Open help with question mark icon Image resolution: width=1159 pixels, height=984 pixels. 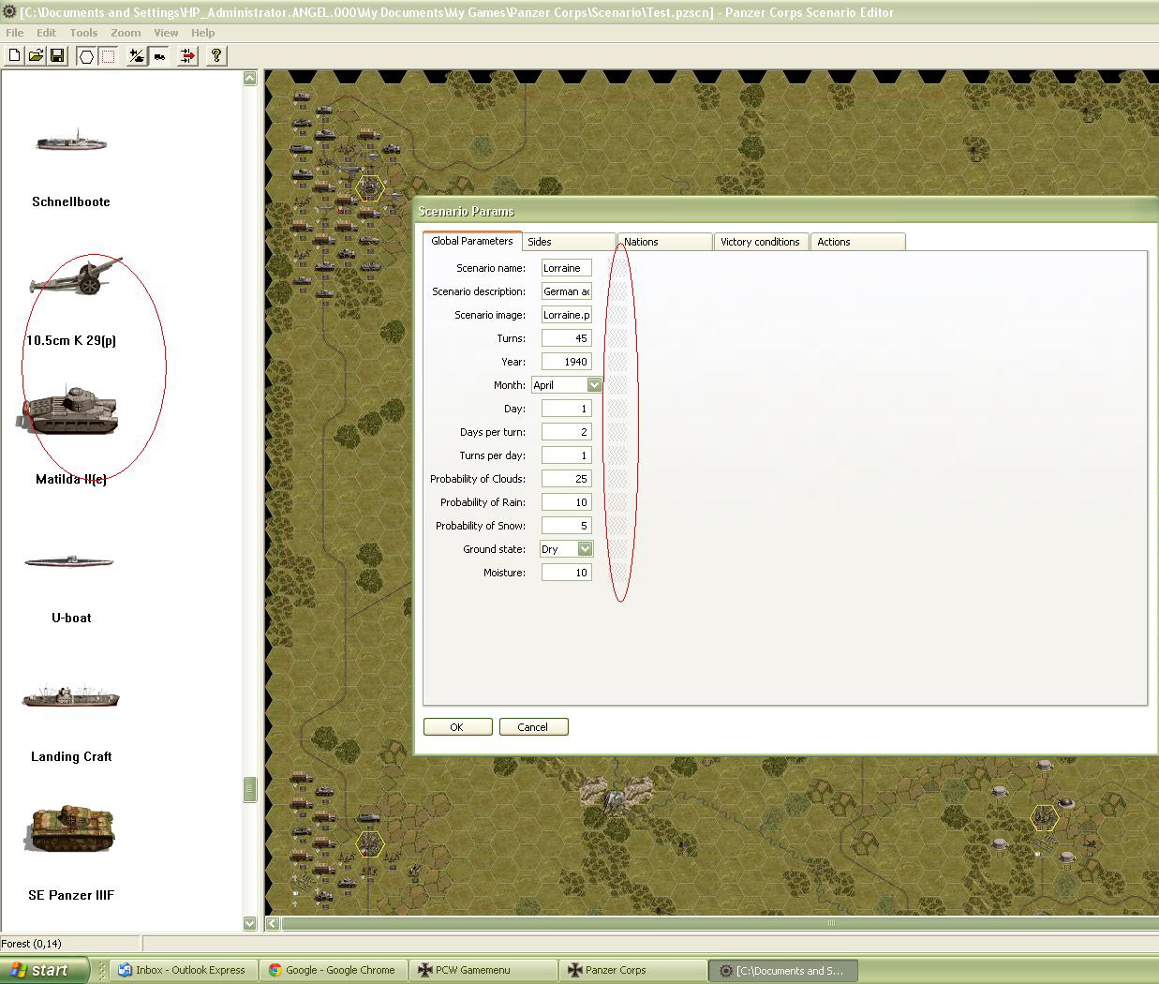click(216, 56)
